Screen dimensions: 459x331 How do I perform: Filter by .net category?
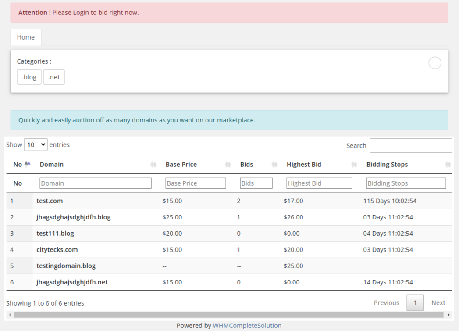[54, 77]
